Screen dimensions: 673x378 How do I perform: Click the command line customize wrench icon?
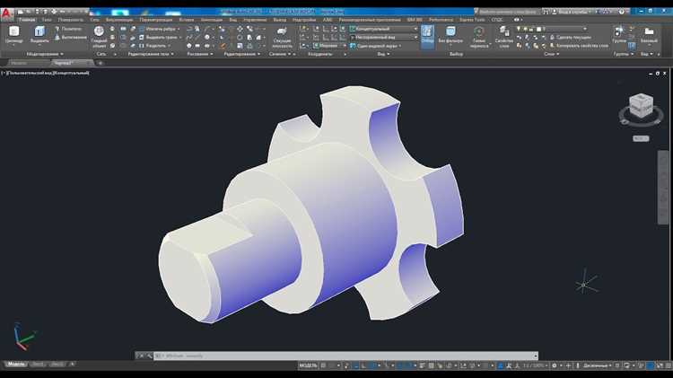[149, 356]
